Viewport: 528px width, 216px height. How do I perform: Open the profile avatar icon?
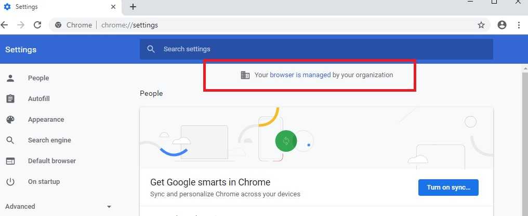click(x=501, y=25)
